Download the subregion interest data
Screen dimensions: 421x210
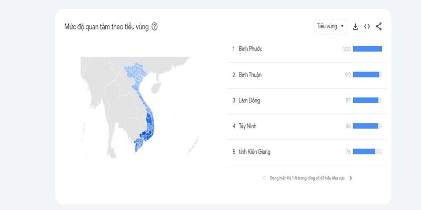(x=355, y=27)
